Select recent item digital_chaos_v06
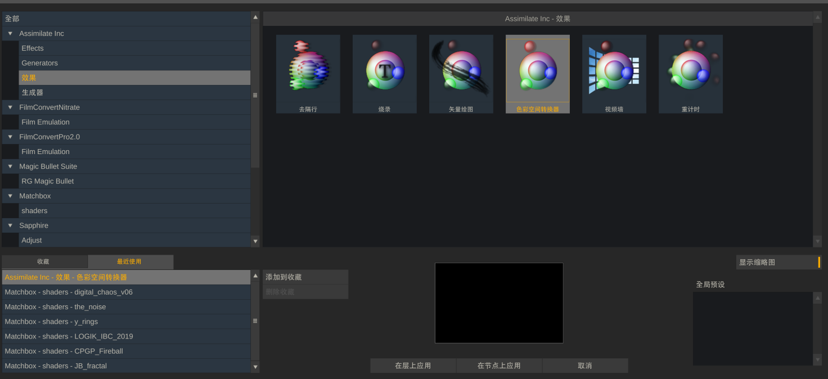828x379 pixels. (126, 292)
